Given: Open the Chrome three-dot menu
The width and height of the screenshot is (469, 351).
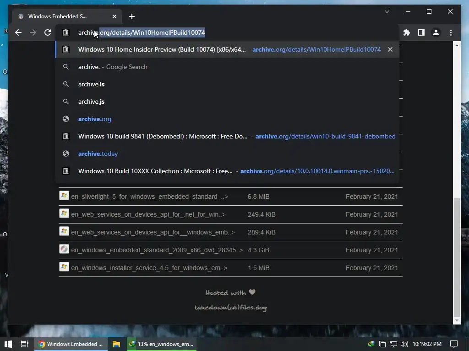Looking at the screenshot, I should 451,32.
